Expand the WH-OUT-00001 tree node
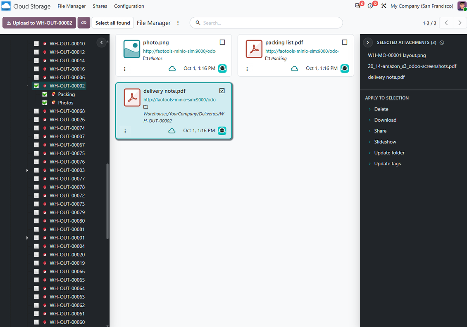467x327 pixels. tap(27, 238)
